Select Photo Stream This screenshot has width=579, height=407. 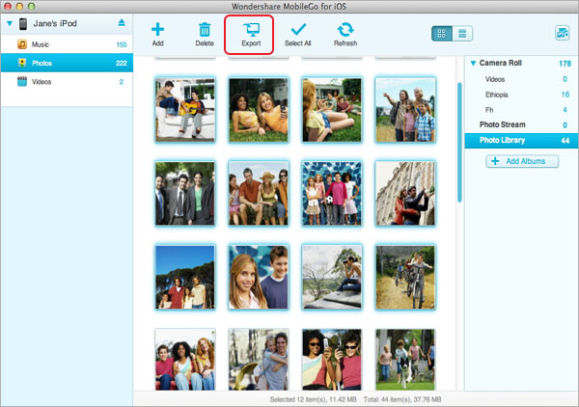(x=521, y=124)
